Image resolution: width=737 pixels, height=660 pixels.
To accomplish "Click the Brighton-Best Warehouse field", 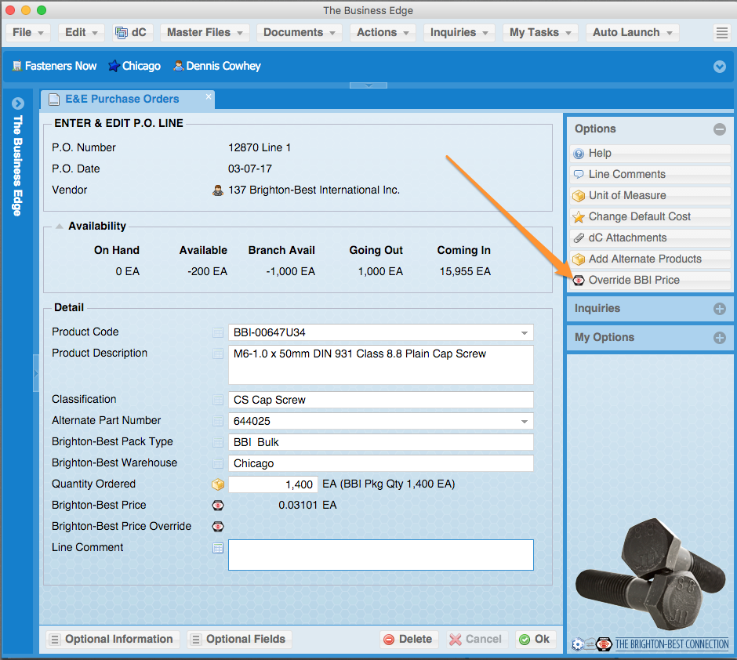I will coord(381,463).
